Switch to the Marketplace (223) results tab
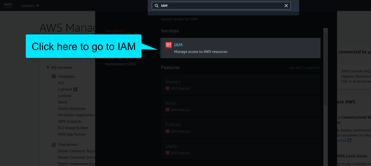The image size is (371, 166). pos(120,64)
